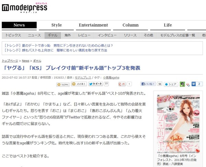This screenshot has width=206, height=167.
Task: Open the モデルプレス provider link
Action: coord(83,77)
